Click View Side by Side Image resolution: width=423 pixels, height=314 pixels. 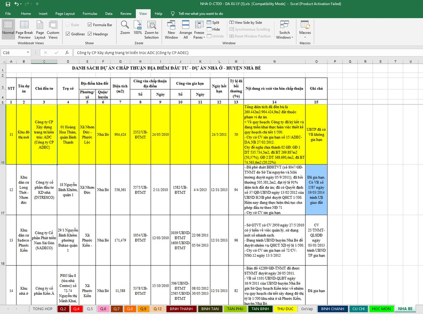(246, 22)
